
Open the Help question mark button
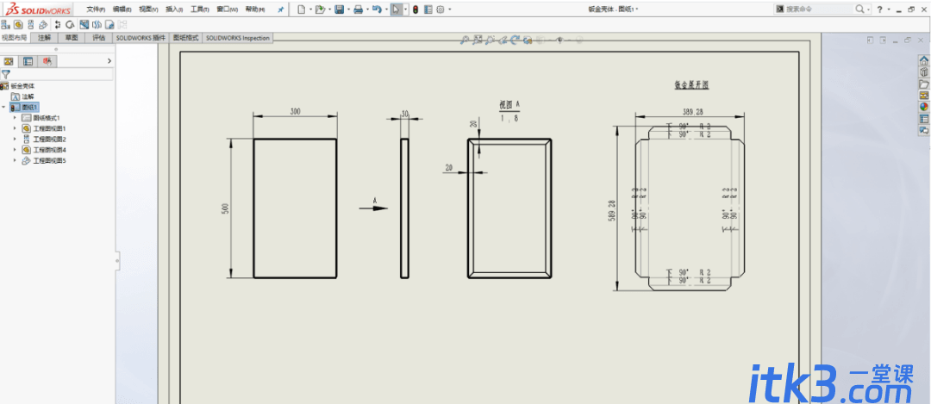880,9
